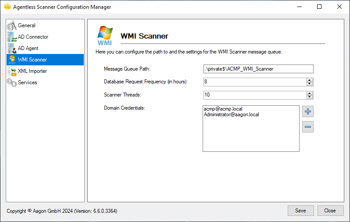Click the large WMI logo in header
Viewport: 350px width, 222px height.
(105, 36)
